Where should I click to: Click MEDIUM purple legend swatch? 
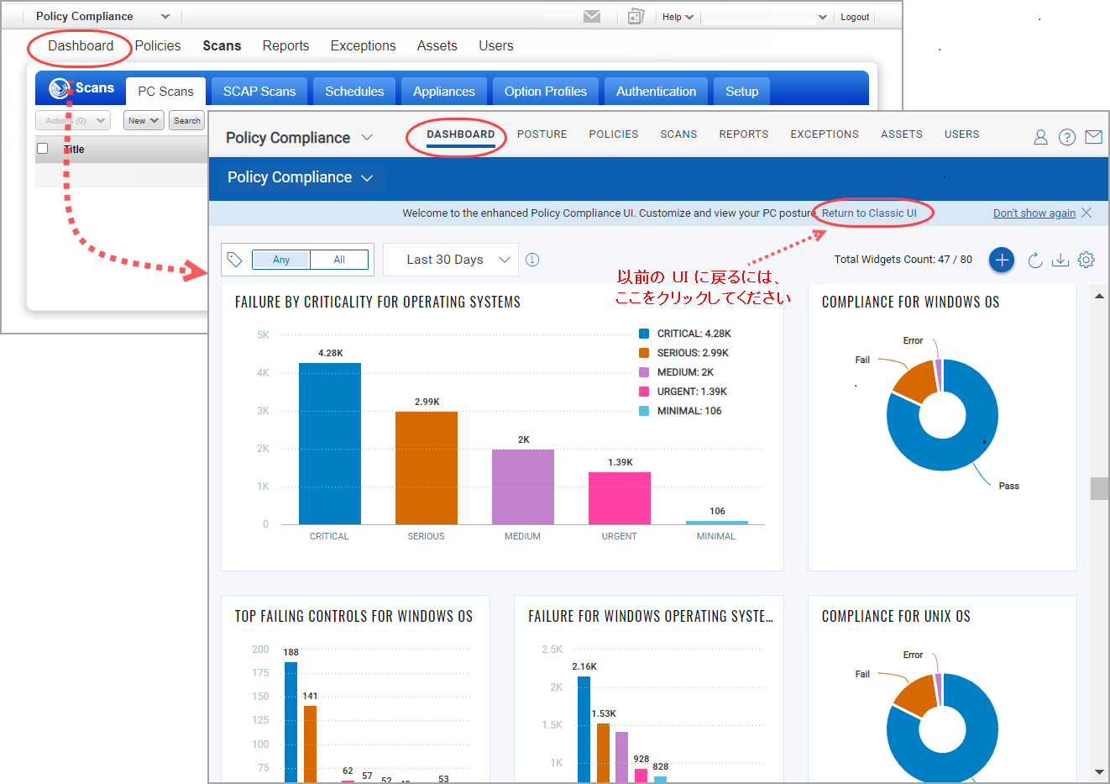click(644, 372)
